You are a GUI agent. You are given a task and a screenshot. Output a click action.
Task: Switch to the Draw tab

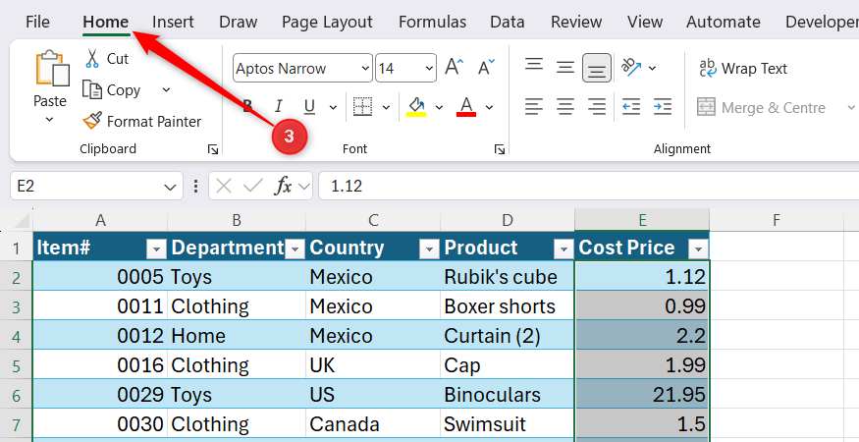click(239, 22)
